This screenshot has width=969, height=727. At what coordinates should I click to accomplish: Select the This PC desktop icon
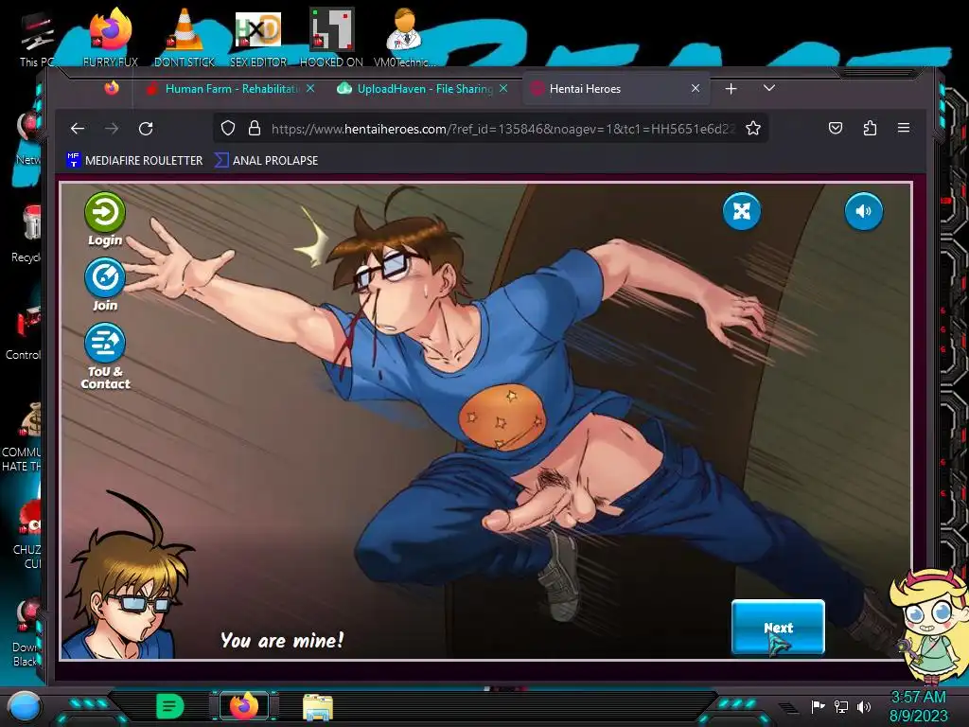point(37,38)
